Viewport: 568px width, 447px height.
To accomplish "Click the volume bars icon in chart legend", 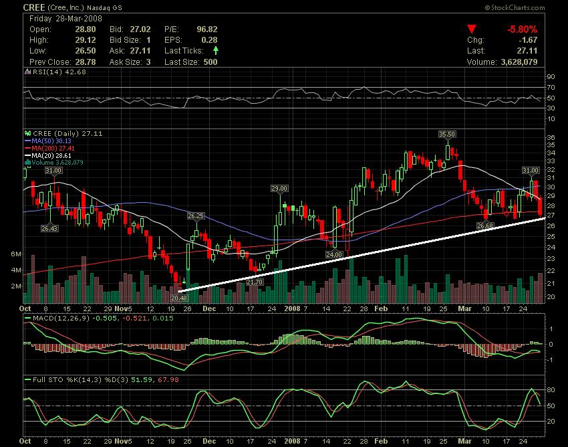I will click(x=27, y=163).
